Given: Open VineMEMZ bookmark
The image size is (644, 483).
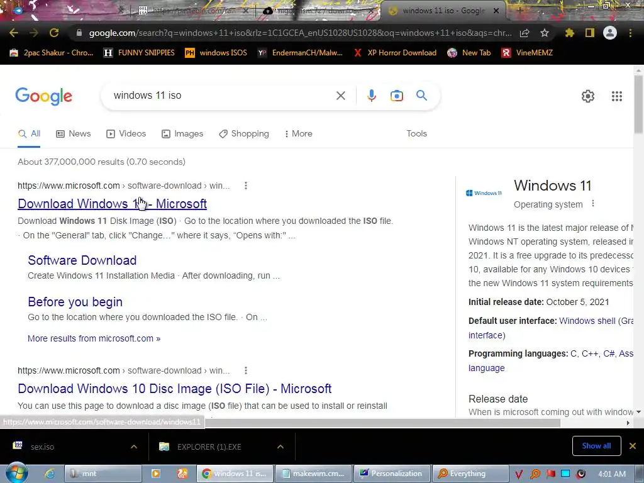Looking at the screenshot, I should click(528, 53).
